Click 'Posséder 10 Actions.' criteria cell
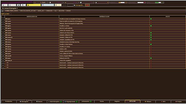Viewport: 186px width, 104px height. (x=104, y=26)
